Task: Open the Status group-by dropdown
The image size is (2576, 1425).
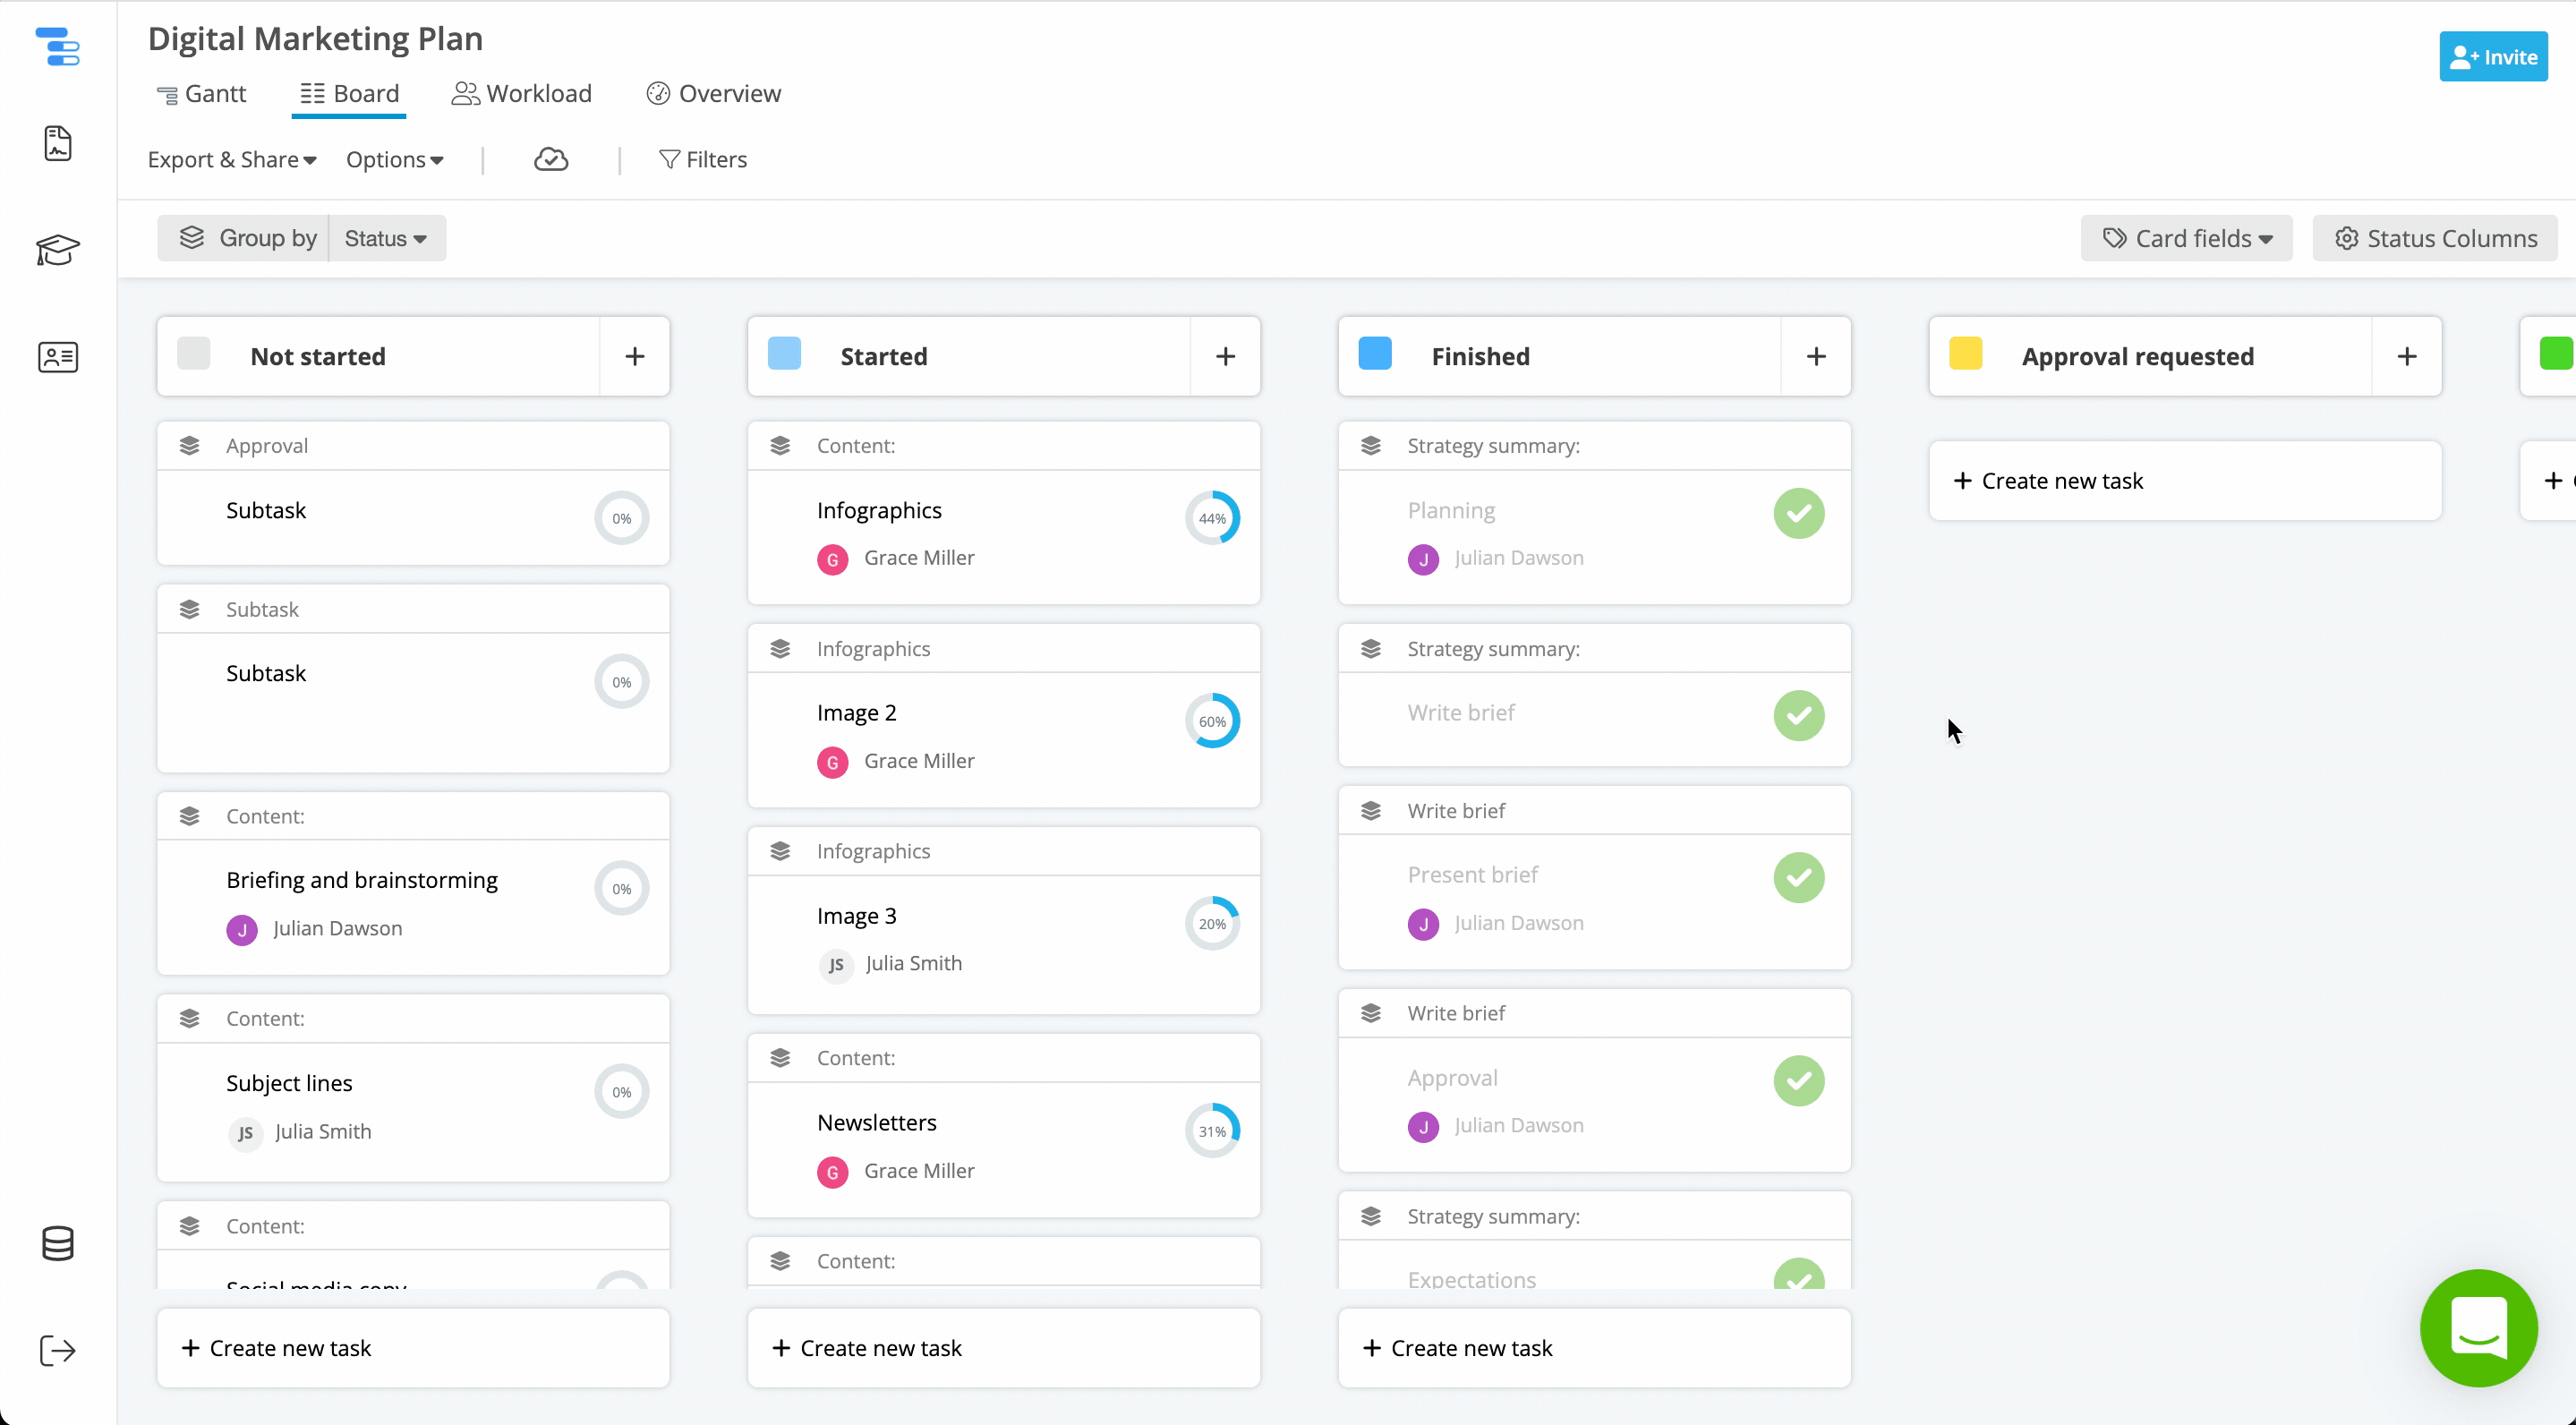Action: (386, 238)
